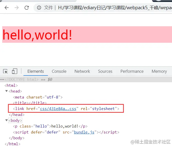
Task: Click the browser forward arrow
Action: click(16, 8)
